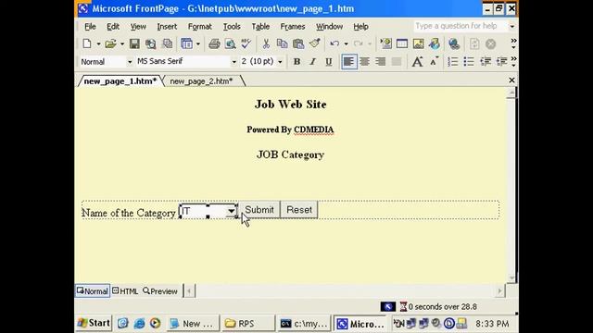
Task: Paste using the clipboard icon
Action: click(x=298, y=43)
